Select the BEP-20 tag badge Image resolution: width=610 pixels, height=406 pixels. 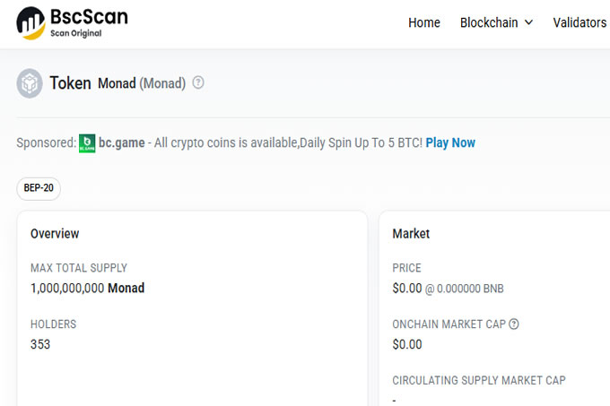[39, 188]
